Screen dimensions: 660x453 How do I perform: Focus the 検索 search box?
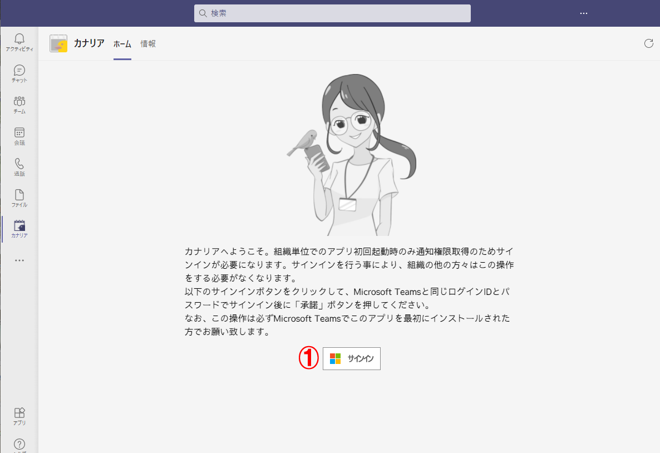pyautogui.click(x=333, y=13)
